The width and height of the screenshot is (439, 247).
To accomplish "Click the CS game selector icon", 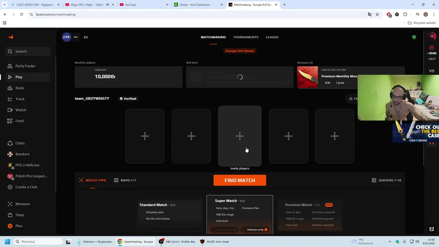I will pos(66,37).
